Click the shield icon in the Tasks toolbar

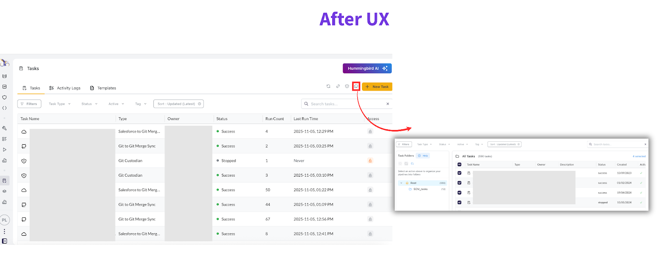(347, 86)
